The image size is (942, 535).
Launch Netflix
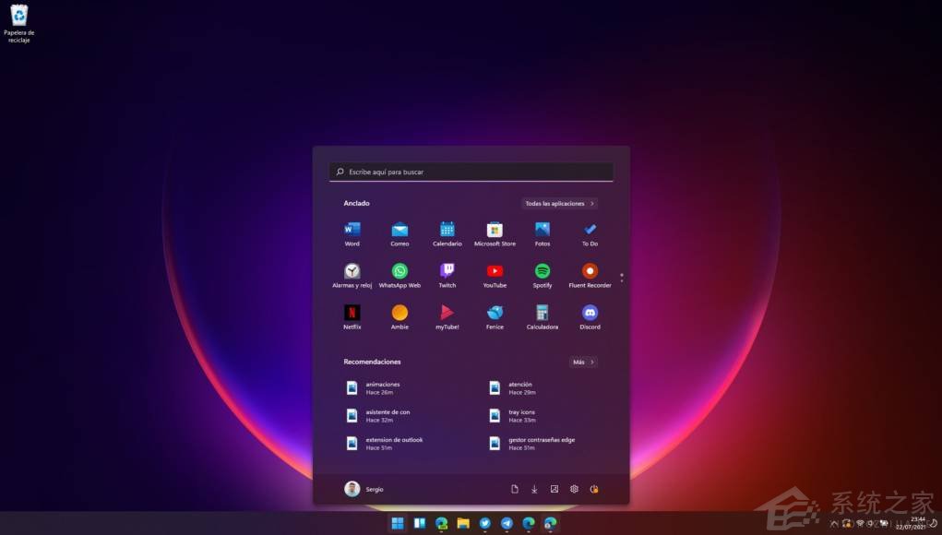(x=352, y=317)
